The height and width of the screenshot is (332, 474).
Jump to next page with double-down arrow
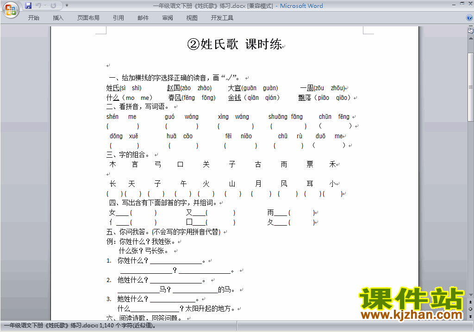(x=470, y=316)
